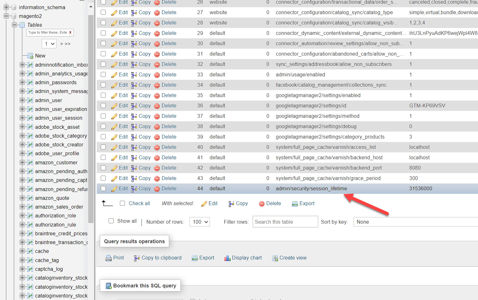Screen dimensions: 478x300
Task: Click the Bookmark this SQL query button
Action: 140,286
